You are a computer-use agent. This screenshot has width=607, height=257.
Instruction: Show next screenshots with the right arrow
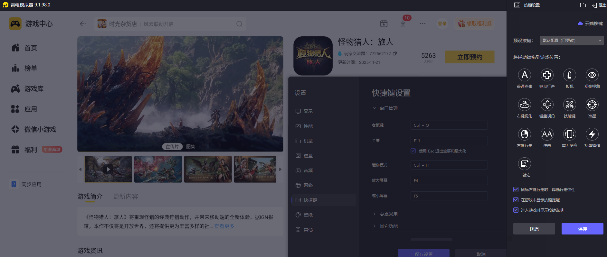280,169
